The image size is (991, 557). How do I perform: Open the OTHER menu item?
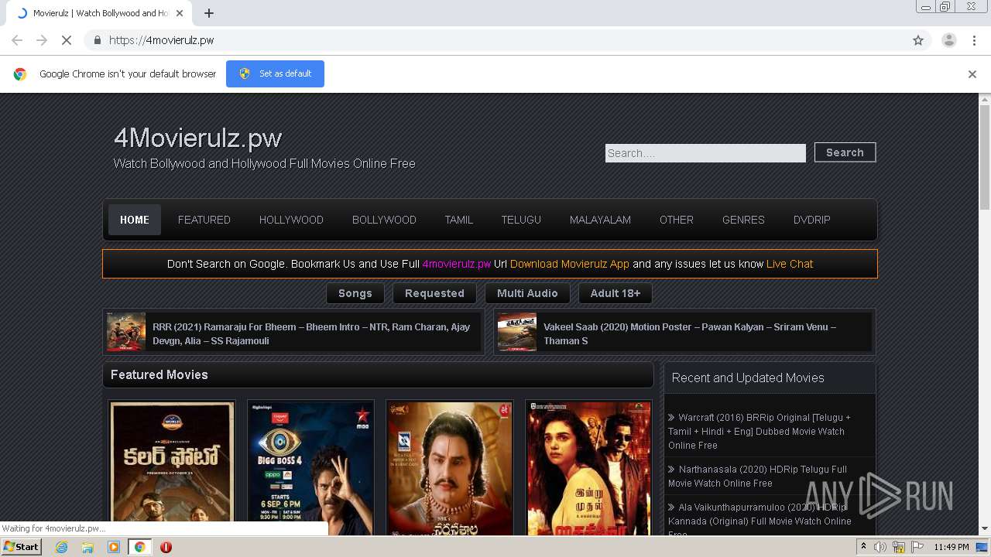[x=677, y=220]
